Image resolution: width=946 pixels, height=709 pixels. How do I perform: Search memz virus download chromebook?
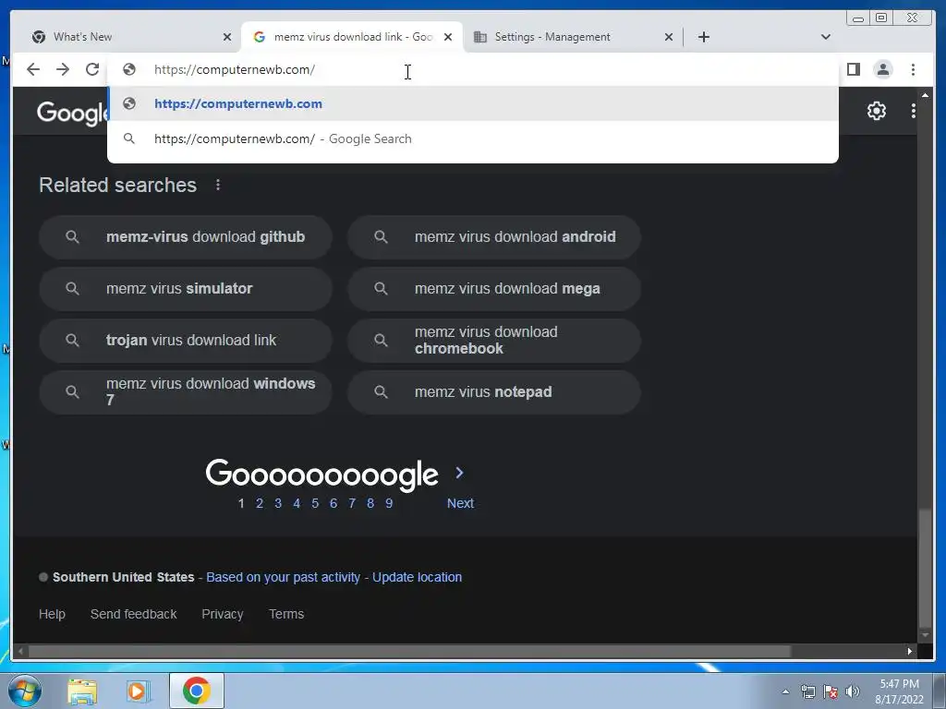point(493,340)
